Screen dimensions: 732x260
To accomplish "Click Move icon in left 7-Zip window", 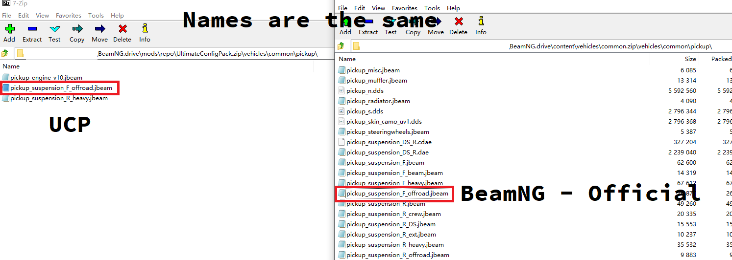I will (99, 29).
